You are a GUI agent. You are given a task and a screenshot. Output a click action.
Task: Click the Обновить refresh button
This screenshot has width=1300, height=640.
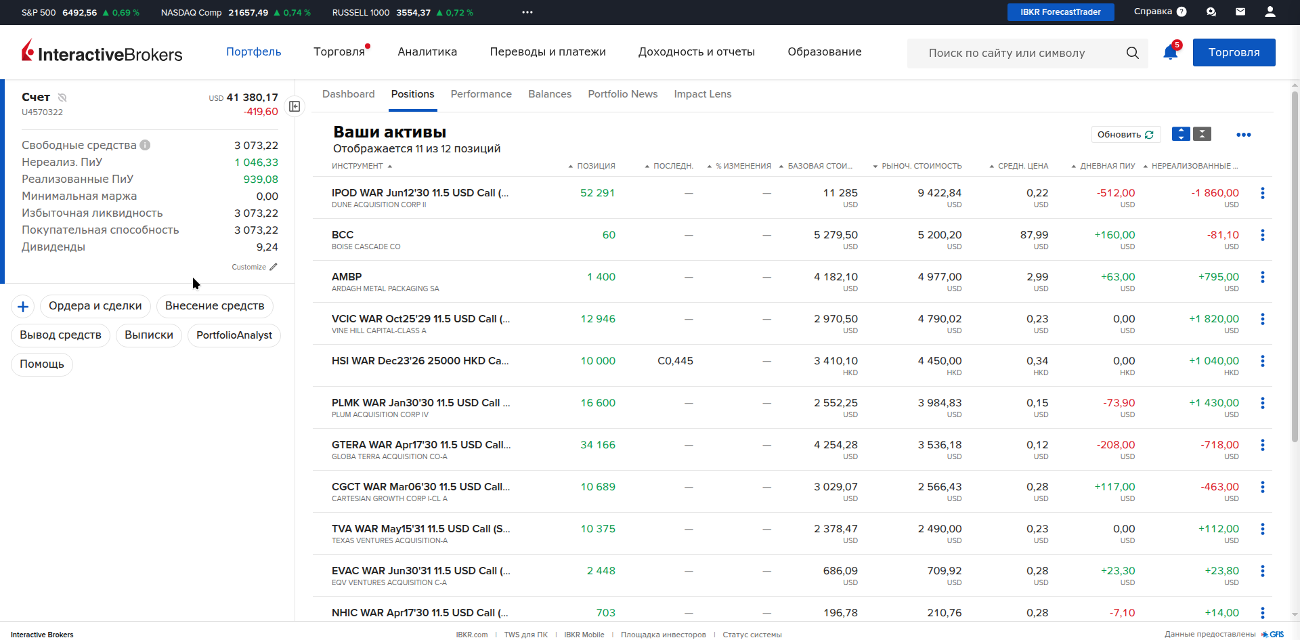pyautogui.click(x=1126, y=135)
